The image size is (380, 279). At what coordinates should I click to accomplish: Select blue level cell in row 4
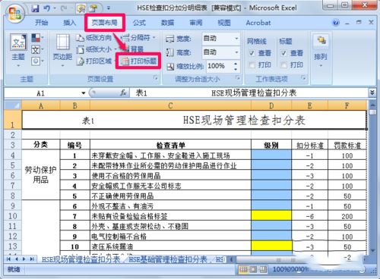click(x=271, y=155)
